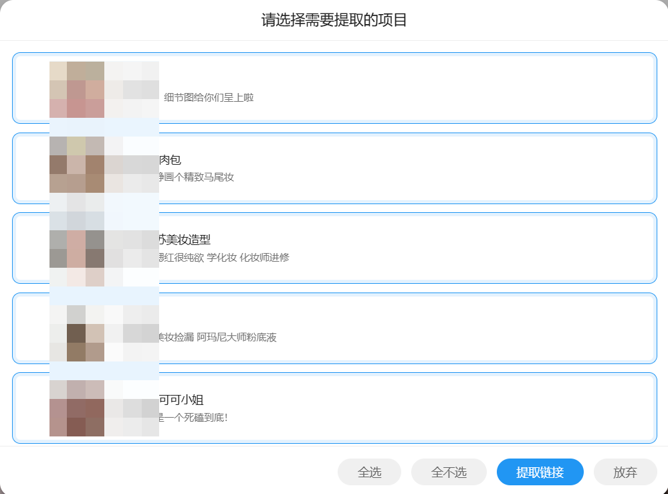Click the 全选 button to select all items
This screenshot has height=494, width=668.
pyautogui.click(x=369, y=472)
